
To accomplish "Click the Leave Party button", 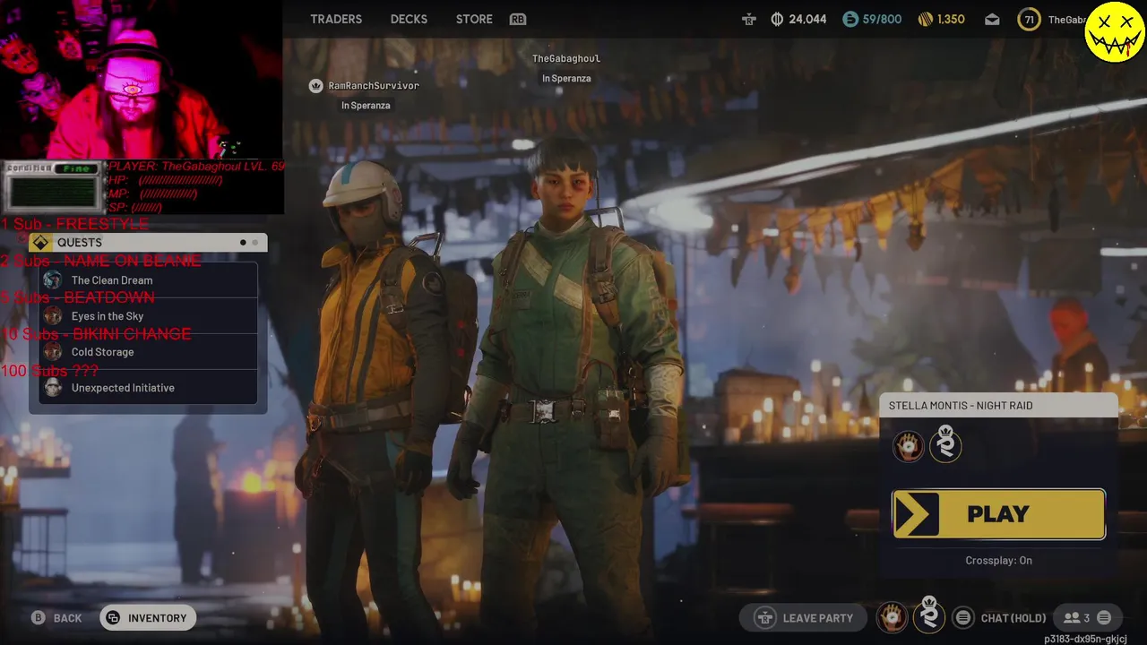I will (805, 618).
